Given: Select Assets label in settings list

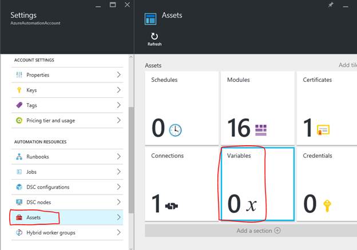Looking at the screenshot, I should tap(33, 217).
